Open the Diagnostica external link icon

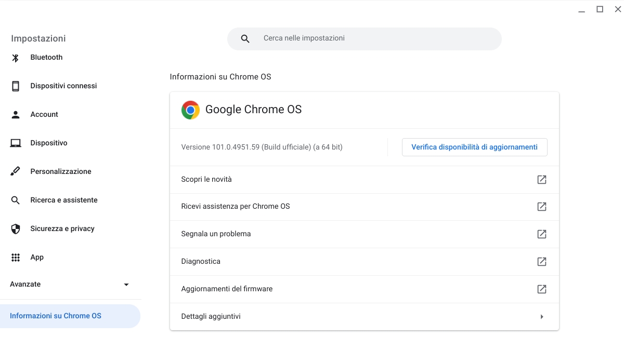pyautogui.click(x=541, y=261)
